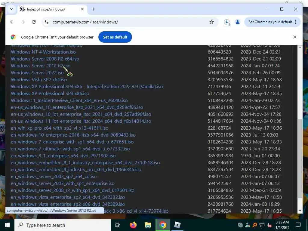The image size is (308, 231).
Task: Select the date 2024-Apr-22 17:57
Action: coord(260,107)
